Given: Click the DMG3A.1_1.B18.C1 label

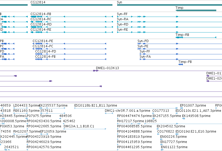Looking at the screenshot, I should 79,126.
